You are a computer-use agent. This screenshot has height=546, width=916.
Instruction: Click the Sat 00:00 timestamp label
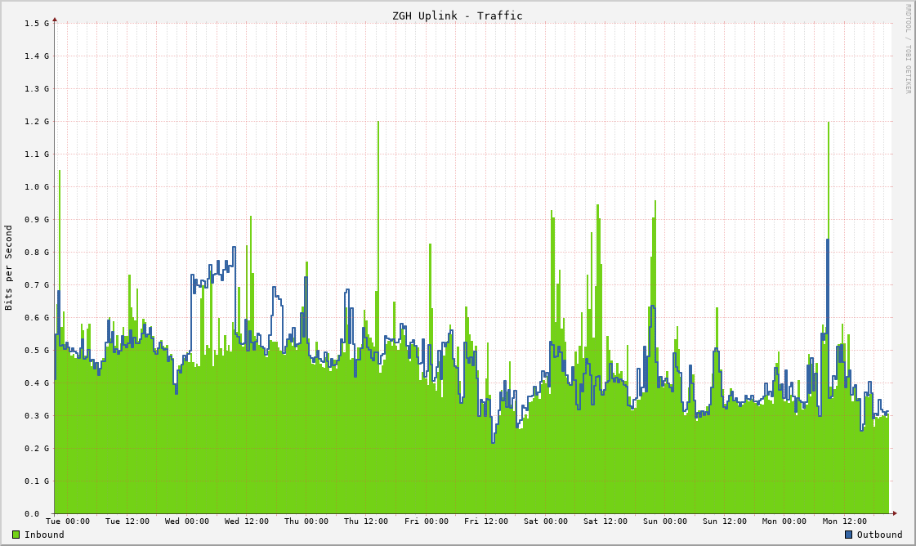coord(548,521)
